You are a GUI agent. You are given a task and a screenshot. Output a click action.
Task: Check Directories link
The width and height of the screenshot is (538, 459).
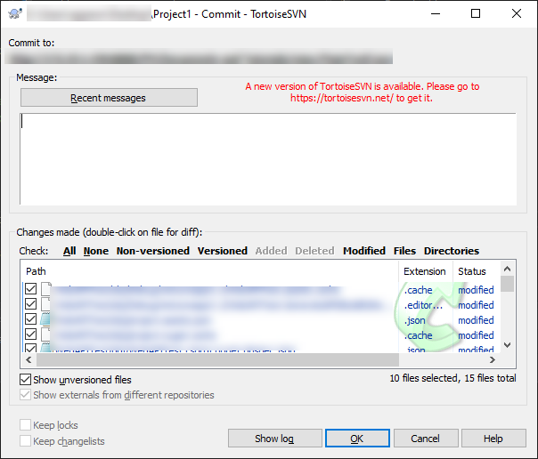(452, 251)
